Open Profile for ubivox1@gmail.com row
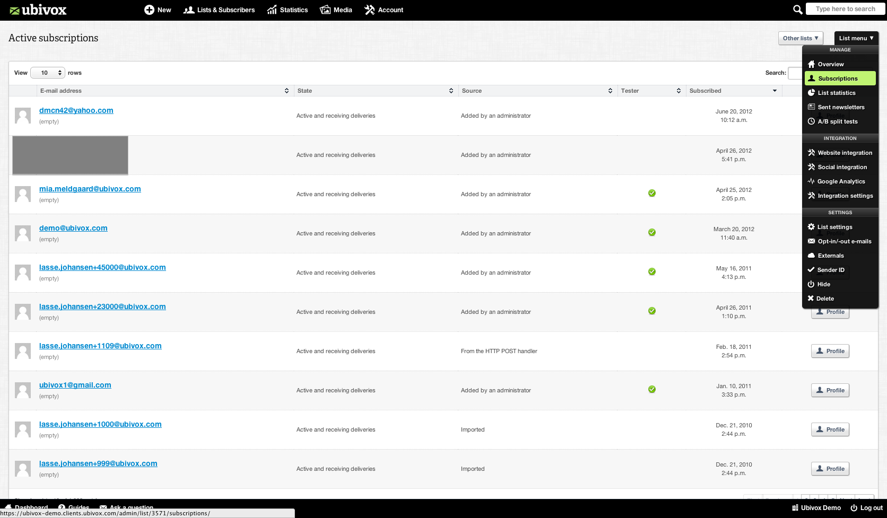The height and width of the screenshot is (518, 887). [x=830, y=390]
